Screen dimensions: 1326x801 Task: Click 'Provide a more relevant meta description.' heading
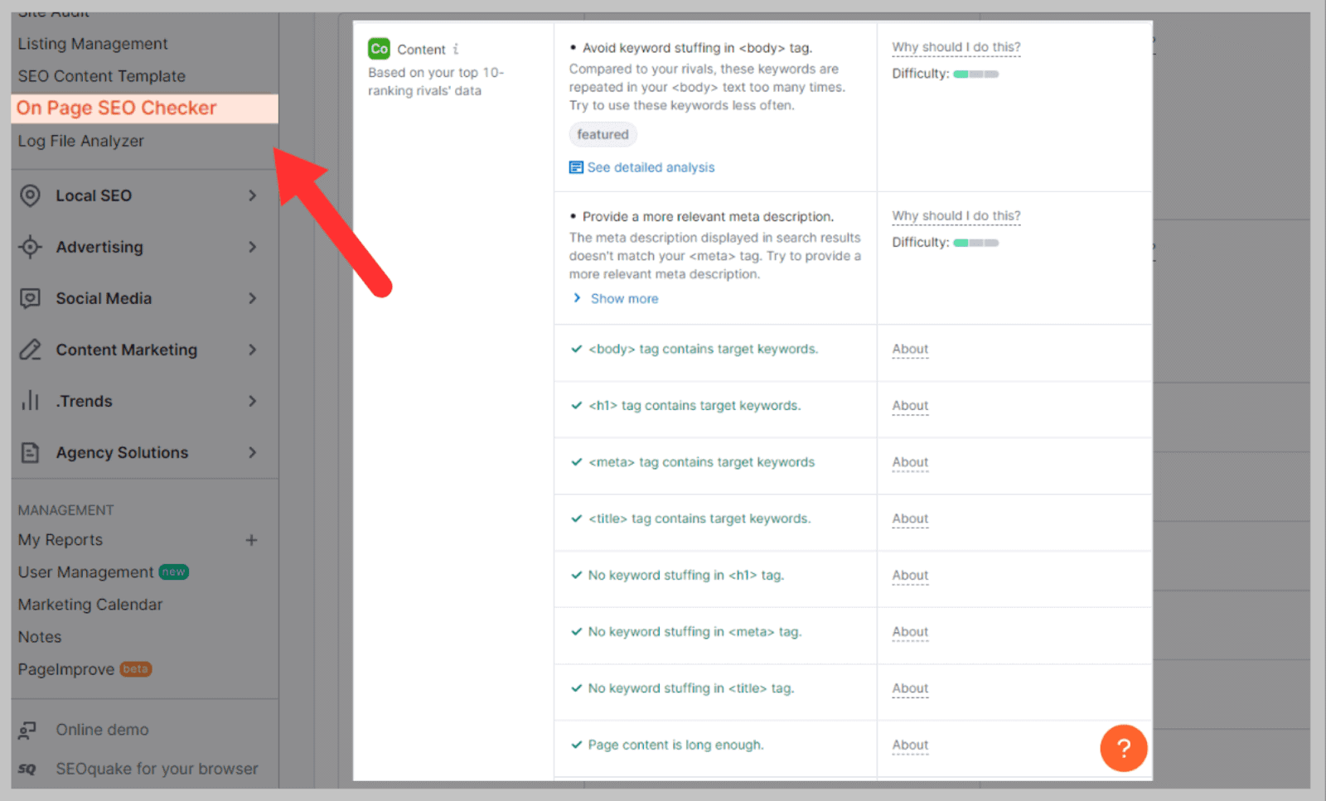click(708, 217)
